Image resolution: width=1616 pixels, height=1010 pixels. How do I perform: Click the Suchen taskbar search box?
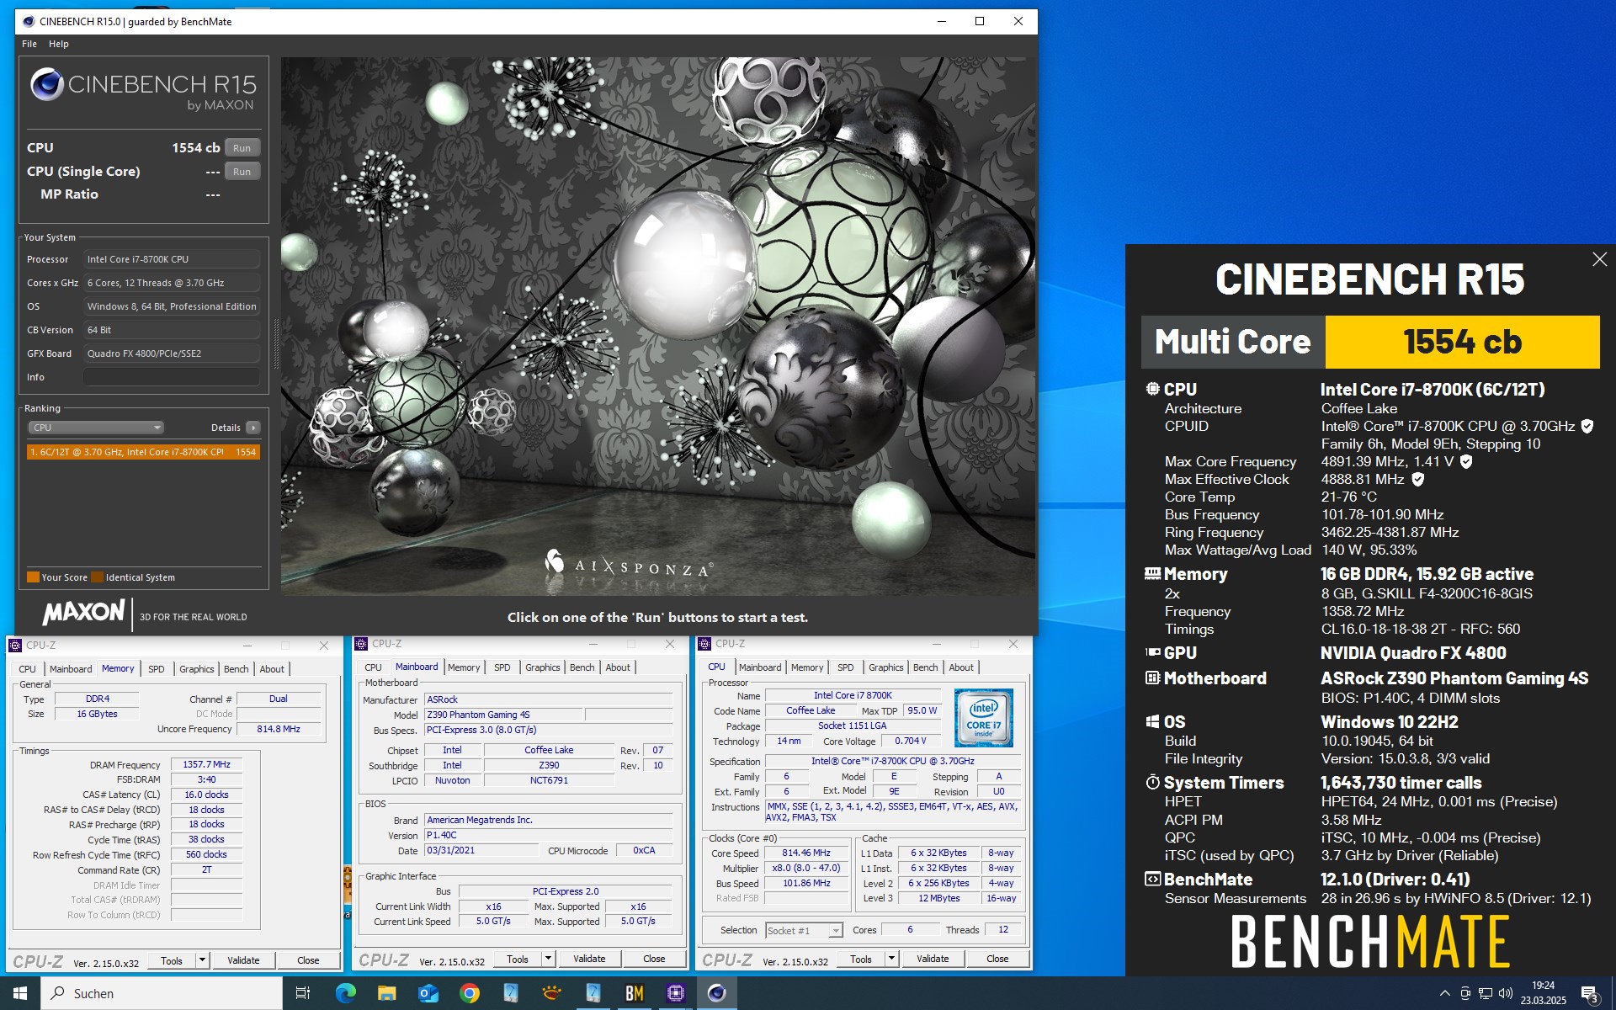162,993
